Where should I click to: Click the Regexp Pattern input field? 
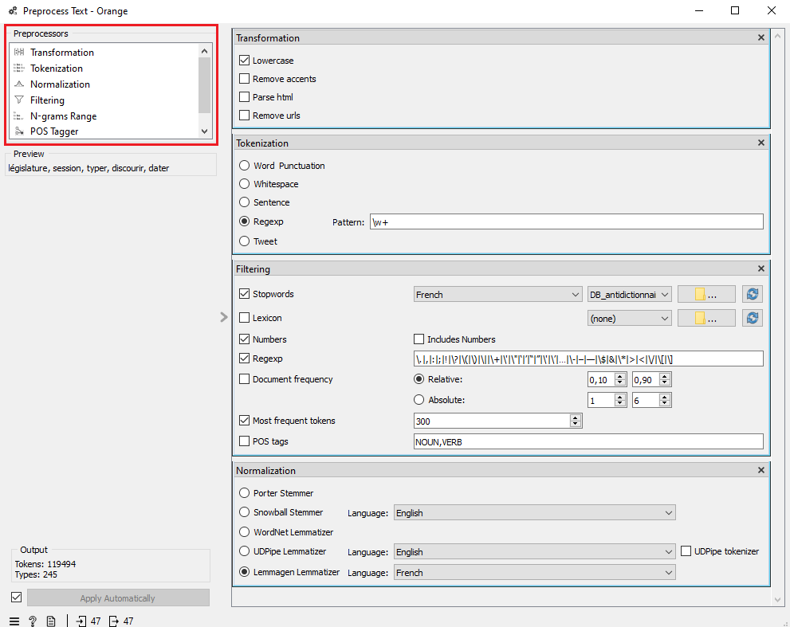coord(566,222)
